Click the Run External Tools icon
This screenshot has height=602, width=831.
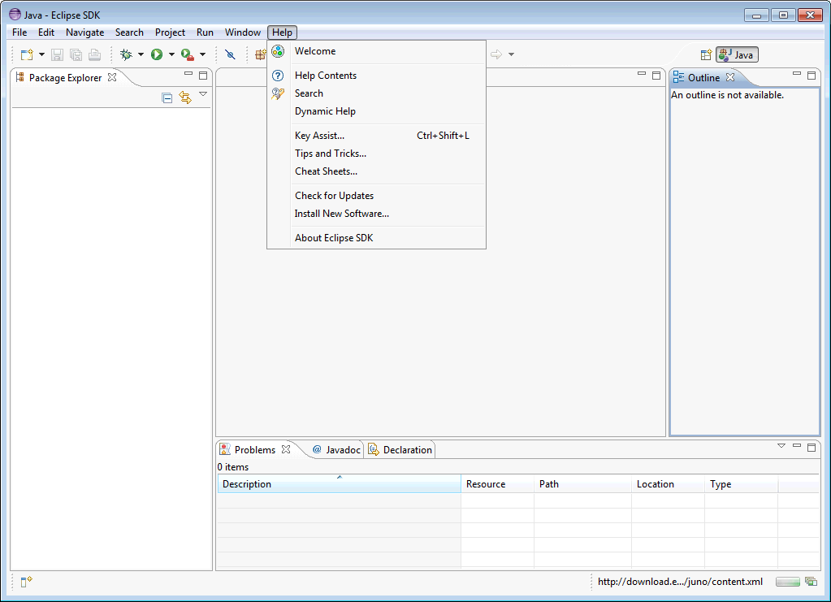tap(188, 54)
